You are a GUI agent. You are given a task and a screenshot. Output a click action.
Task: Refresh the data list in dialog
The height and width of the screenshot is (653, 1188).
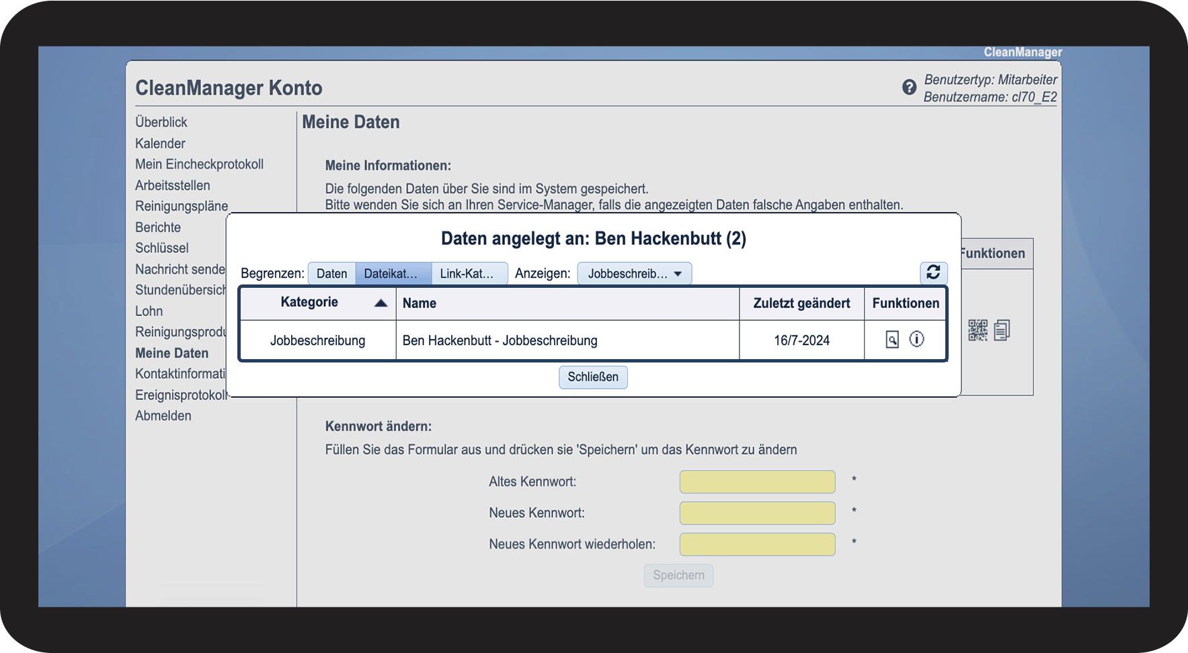pos(933,272)
